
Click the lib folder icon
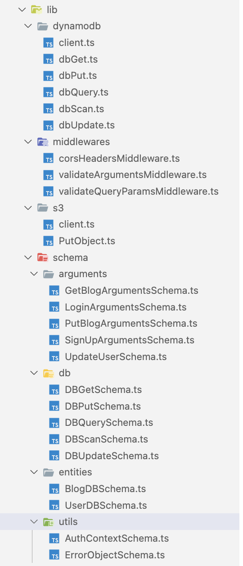pos(36,9)
